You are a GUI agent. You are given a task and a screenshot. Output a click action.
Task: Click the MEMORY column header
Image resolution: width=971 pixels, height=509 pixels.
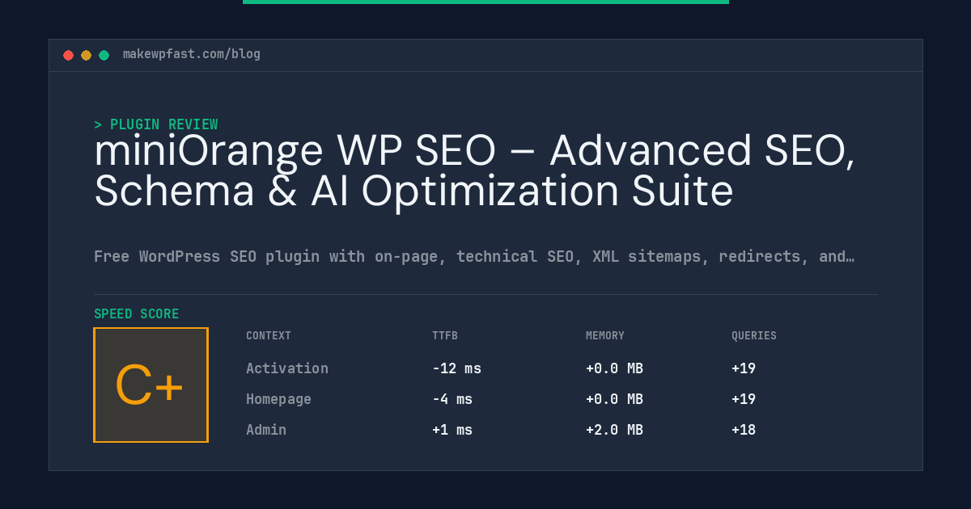pyautogui.click(x=605, y=335)
